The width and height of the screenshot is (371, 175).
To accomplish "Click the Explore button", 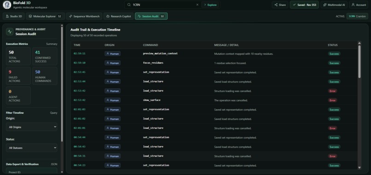I will click(x=210, y=5).
